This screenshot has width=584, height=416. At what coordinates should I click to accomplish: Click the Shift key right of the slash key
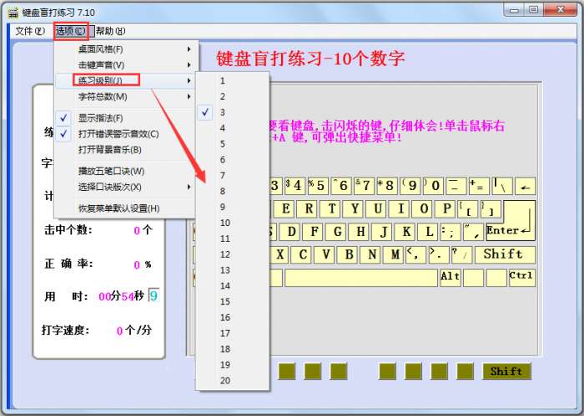pyautogui.click(x=503, y=254)
